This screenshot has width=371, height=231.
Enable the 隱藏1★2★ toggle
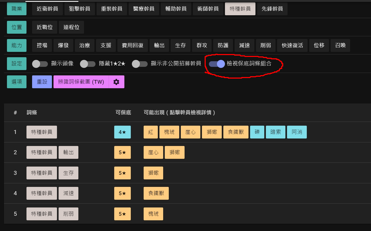click(x=88, y=64)
